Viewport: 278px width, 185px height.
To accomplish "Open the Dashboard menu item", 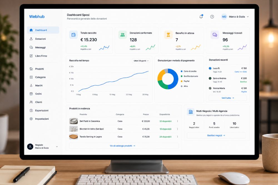I will [43, 30].
